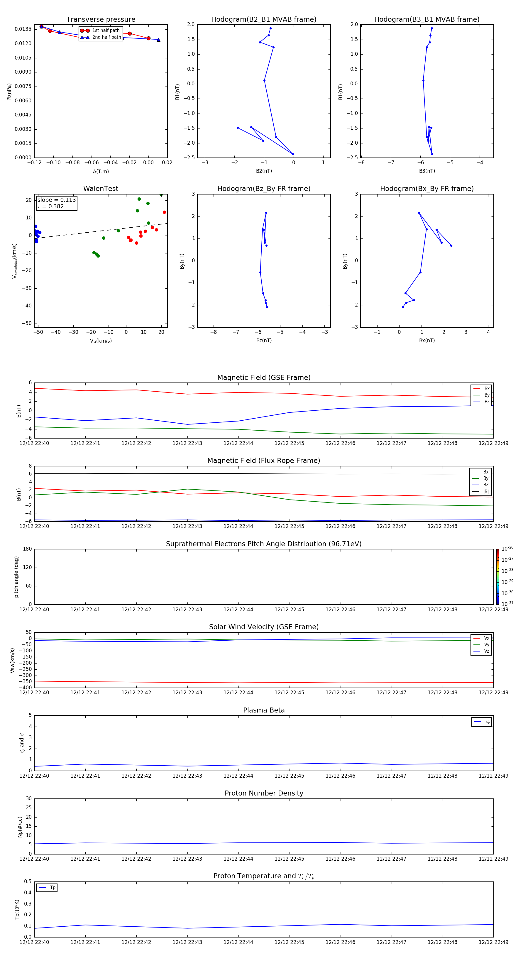This screenshot has height=968, width=528.
Task: Click the 'Tp(10^6K)' axis label
Action: tap(17, 909)
